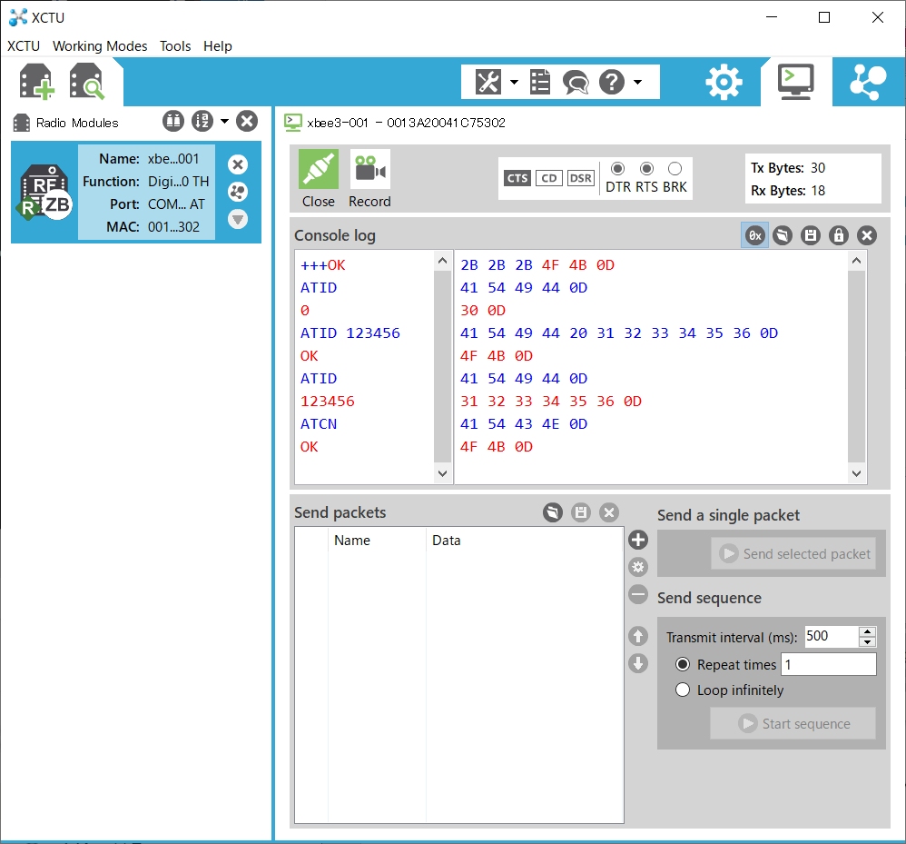Open the Help menu
This screenshot has height=844, width=906.
[x=217, y=45]
